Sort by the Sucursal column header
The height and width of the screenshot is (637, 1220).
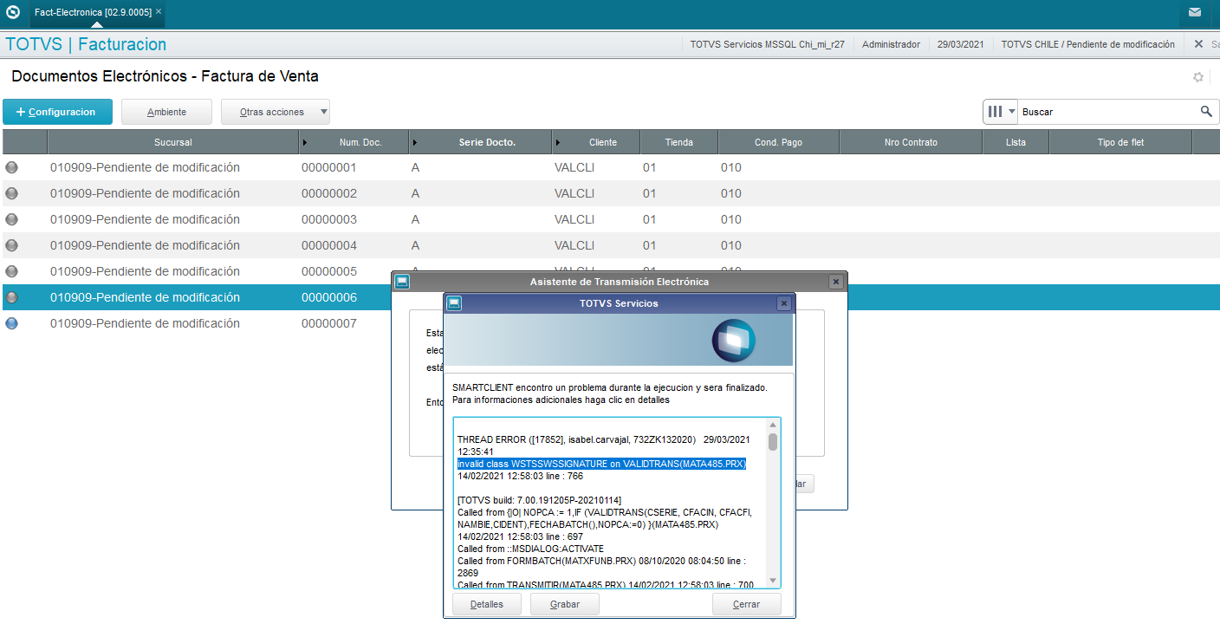tap(173, 142)
